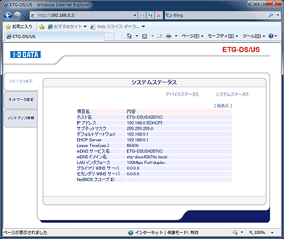Click the 100% zoom level button
Viewport: 284px width, 239px height.
pos(257,233)
